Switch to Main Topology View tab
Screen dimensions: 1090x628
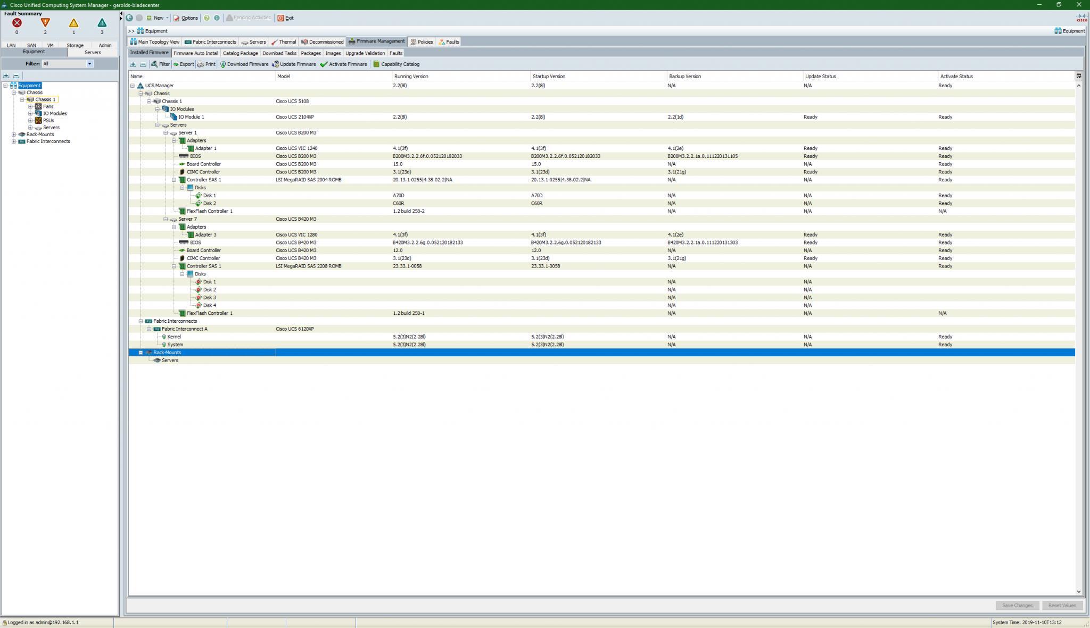pyautogui.click(x=155, y=41)
